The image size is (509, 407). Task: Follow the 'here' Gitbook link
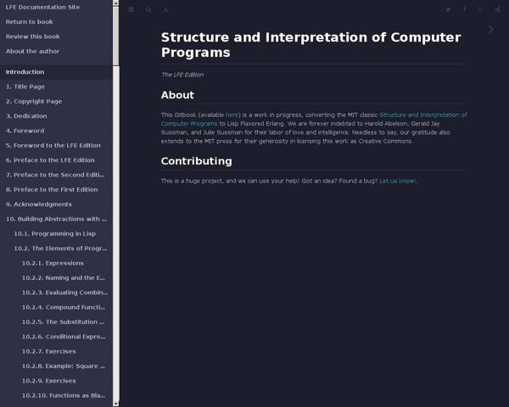tap(232, 114)
